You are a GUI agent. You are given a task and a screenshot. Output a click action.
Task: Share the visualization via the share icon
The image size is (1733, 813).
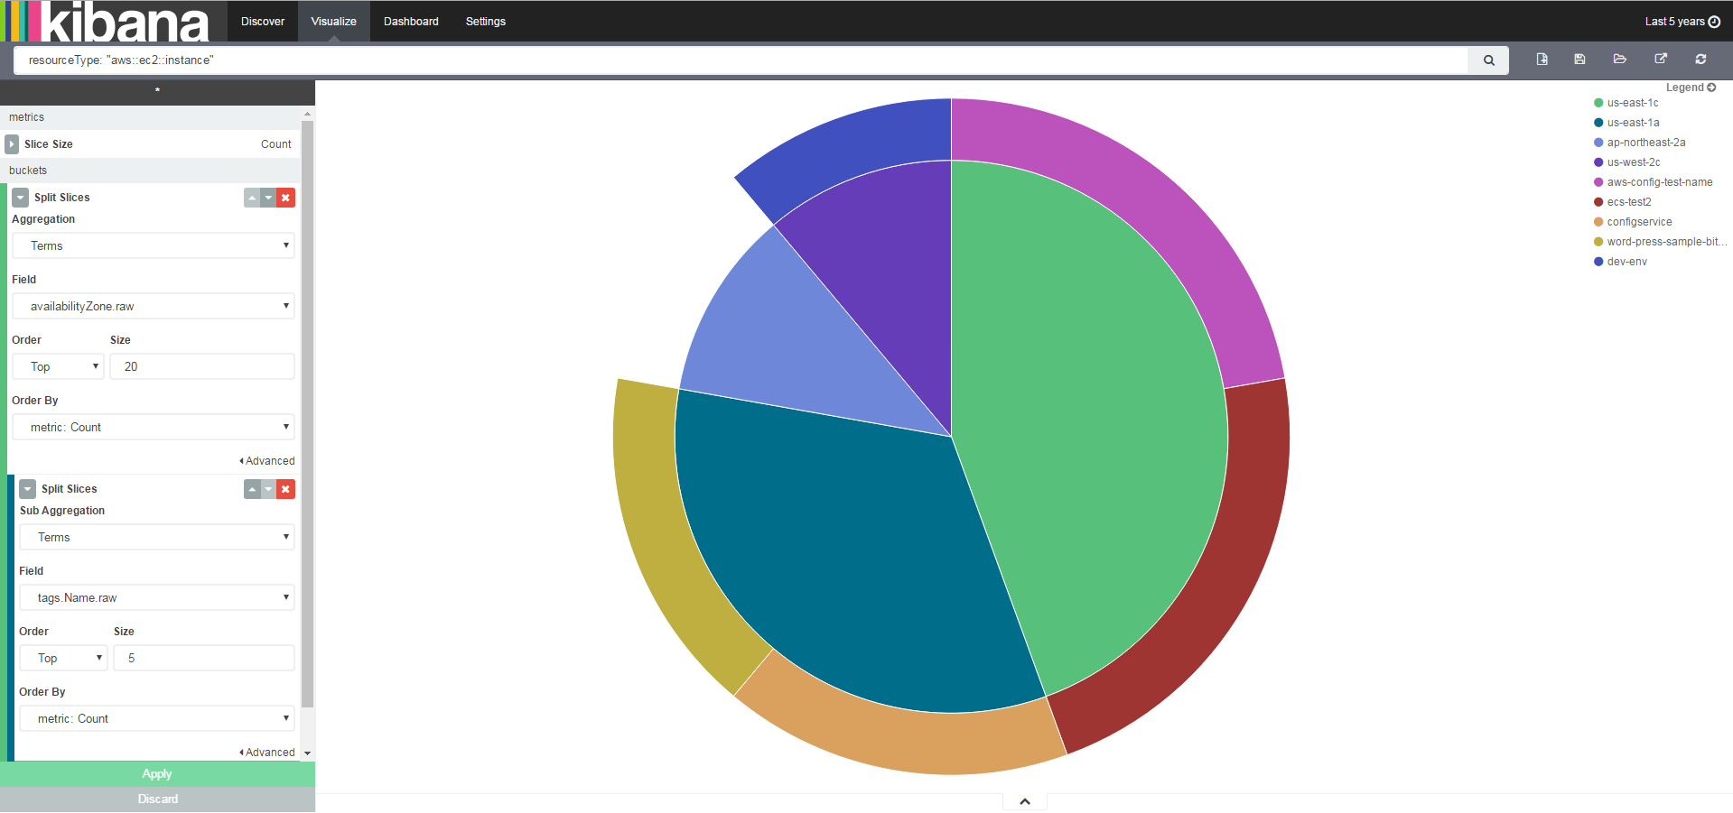[1660, 59]
